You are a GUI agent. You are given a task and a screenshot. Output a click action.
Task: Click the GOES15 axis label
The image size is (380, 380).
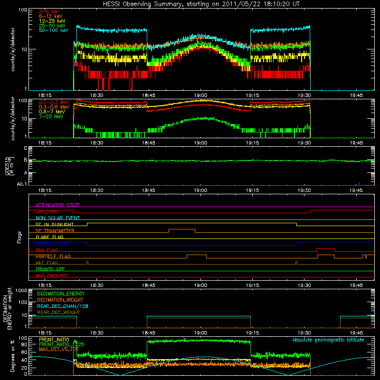(x=9, y=166)
